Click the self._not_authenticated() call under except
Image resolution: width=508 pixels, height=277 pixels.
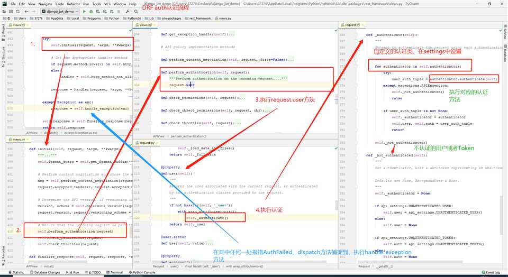(418, 91)
